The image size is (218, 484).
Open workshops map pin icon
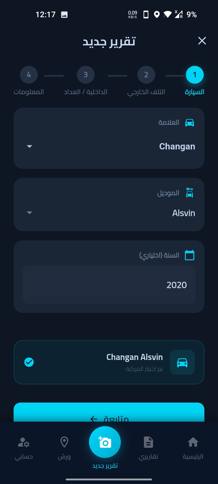(x=64, y=442)
